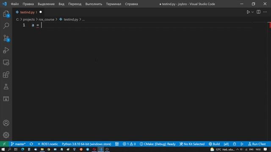Open the Переход menu
The width and height of the screenshot is (271, 152).
[x=75, y=4]
